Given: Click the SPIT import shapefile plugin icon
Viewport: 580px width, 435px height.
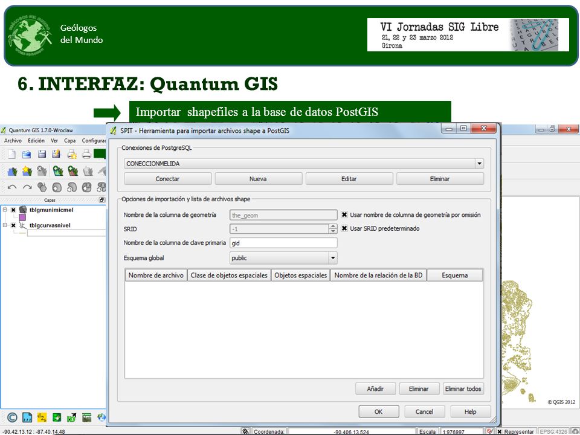Looking at the screenshot, I should click(x=71, y=417).
